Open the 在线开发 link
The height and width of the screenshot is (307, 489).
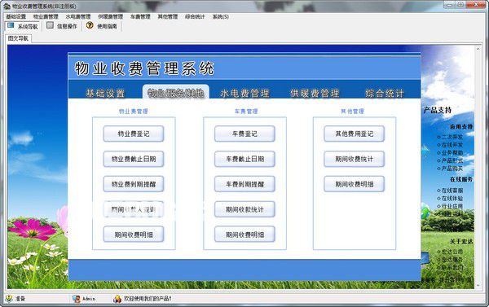(452, 145)
